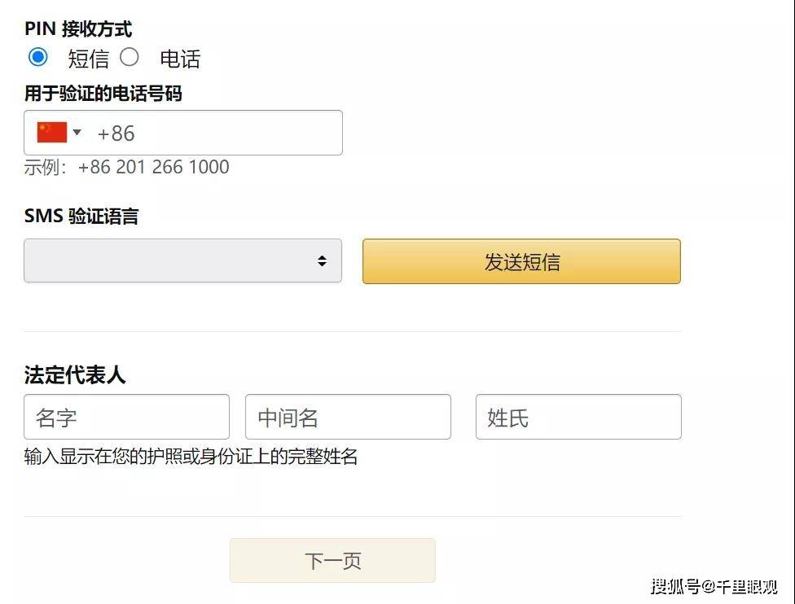The width and height of the screenshot is (795, 604).
Task: Click the dropdown triangle next to the flag
Action: point(74,132)
